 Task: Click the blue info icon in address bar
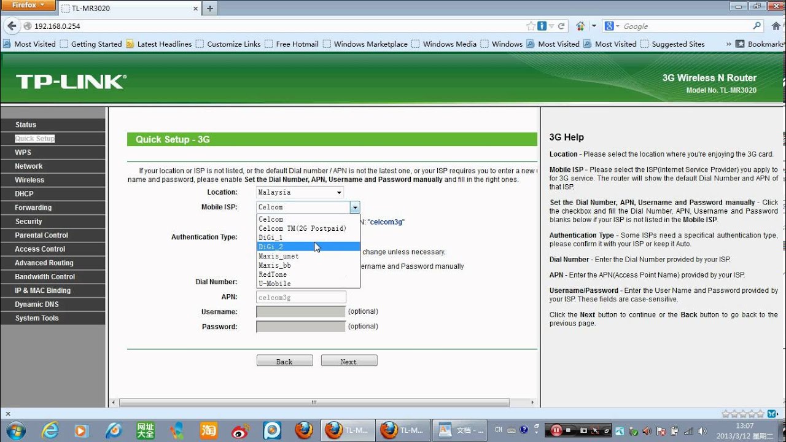coord(542,26)
